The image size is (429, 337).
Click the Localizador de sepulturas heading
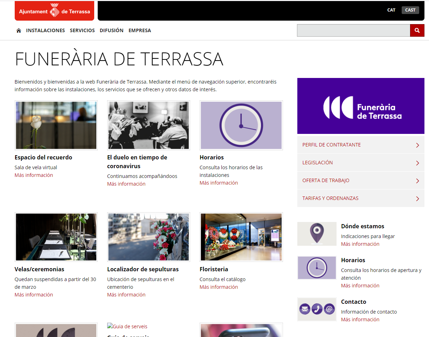tap(143, 269)
